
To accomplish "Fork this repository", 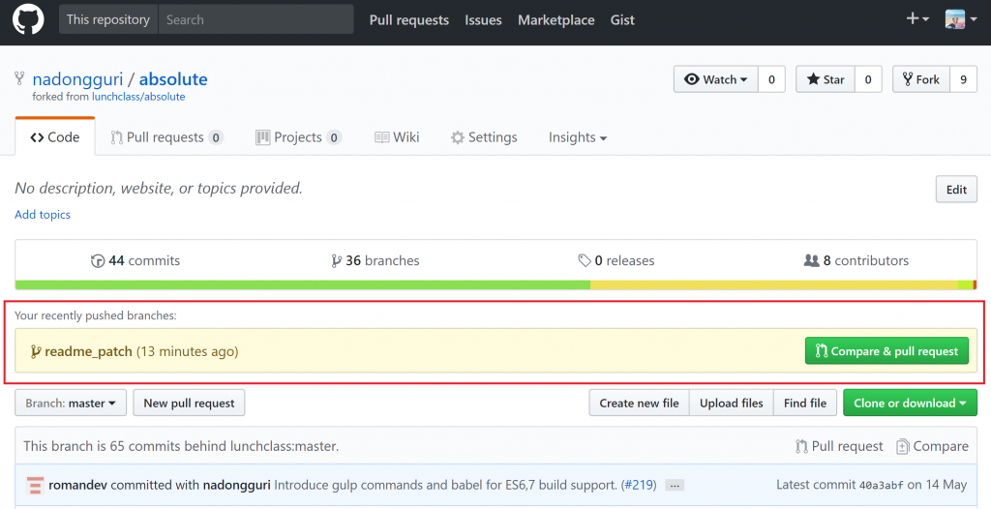I will 921,79.
